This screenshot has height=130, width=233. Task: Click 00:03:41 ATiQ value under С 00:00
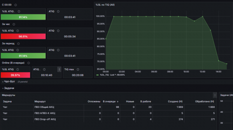click(x=70, y=17)
